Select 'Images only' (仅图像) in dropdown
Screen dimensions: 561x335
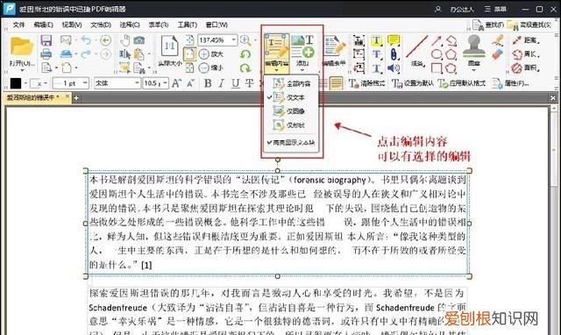pyautogui.click(x=291, y=111)
